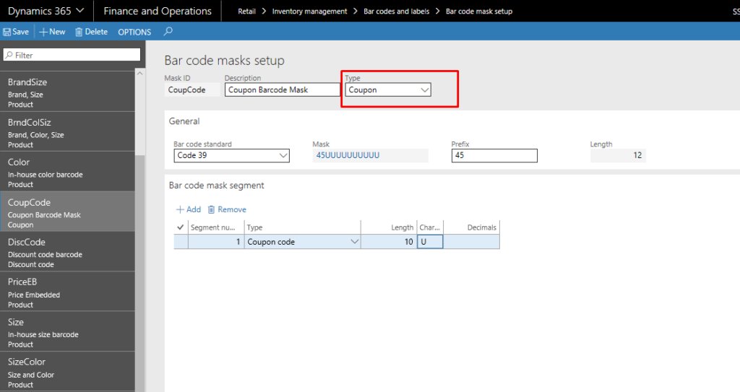The width and height of the screenshot is (740, 392).
Task: Click the New plus icon in toolbar
Action: pos(43,32)
